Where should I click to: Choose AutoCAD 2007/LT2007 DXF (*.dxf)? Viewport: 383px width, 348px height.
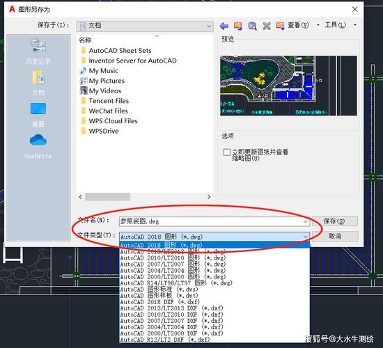pos(214,321)
